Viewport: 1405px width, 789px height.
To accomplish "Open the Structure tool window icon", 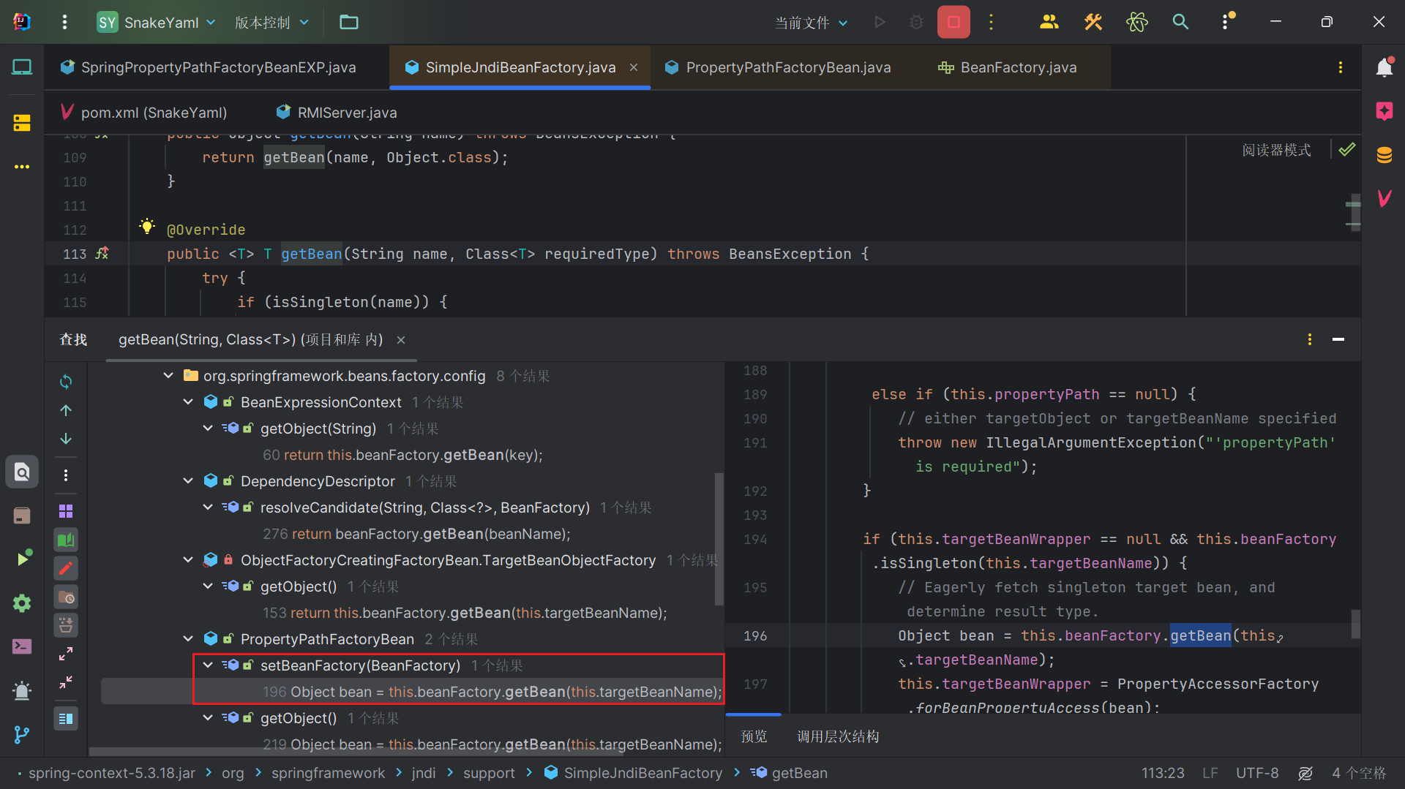I will tap(22, 122).
